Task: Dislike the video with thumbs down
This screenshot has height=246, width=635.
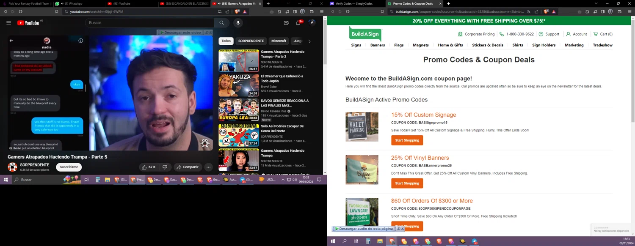Action: coord(165,167)
